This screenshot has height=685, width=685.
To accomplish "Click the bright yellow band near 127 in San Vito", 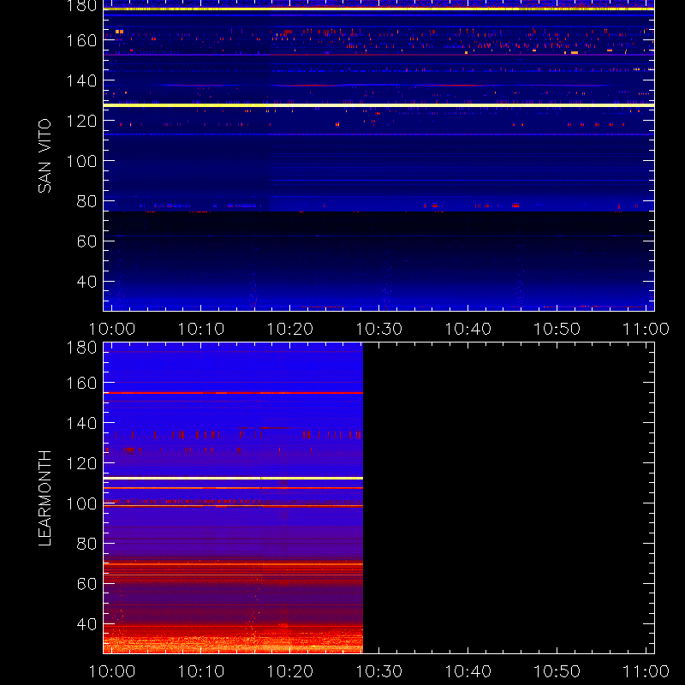I will (378, 105).
